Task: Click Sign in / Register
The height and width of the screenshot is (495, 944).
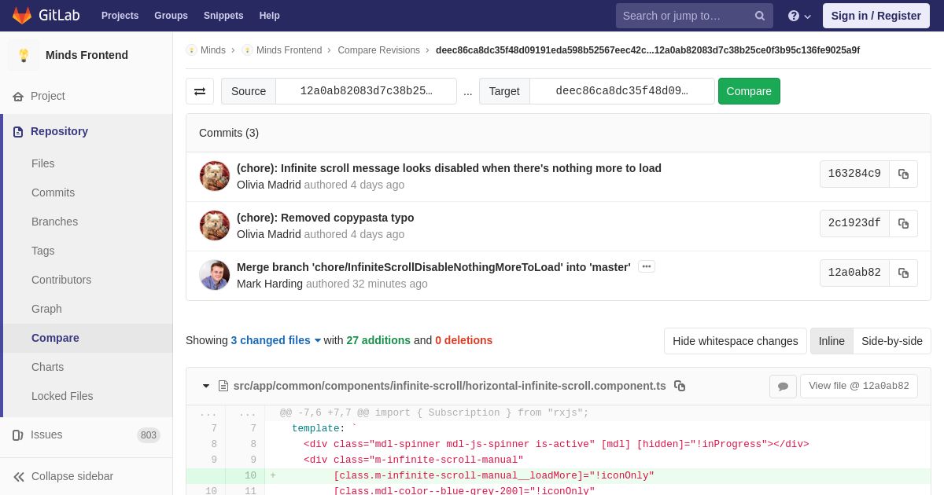Action: point(876,16)
